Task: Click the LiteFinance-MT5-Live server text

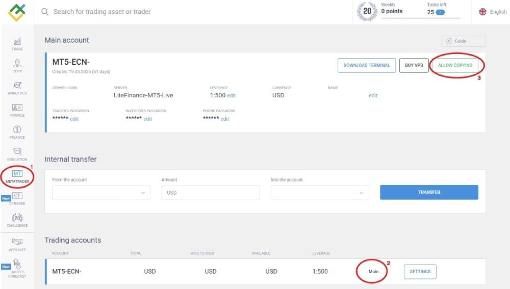Action: point(143,95)
